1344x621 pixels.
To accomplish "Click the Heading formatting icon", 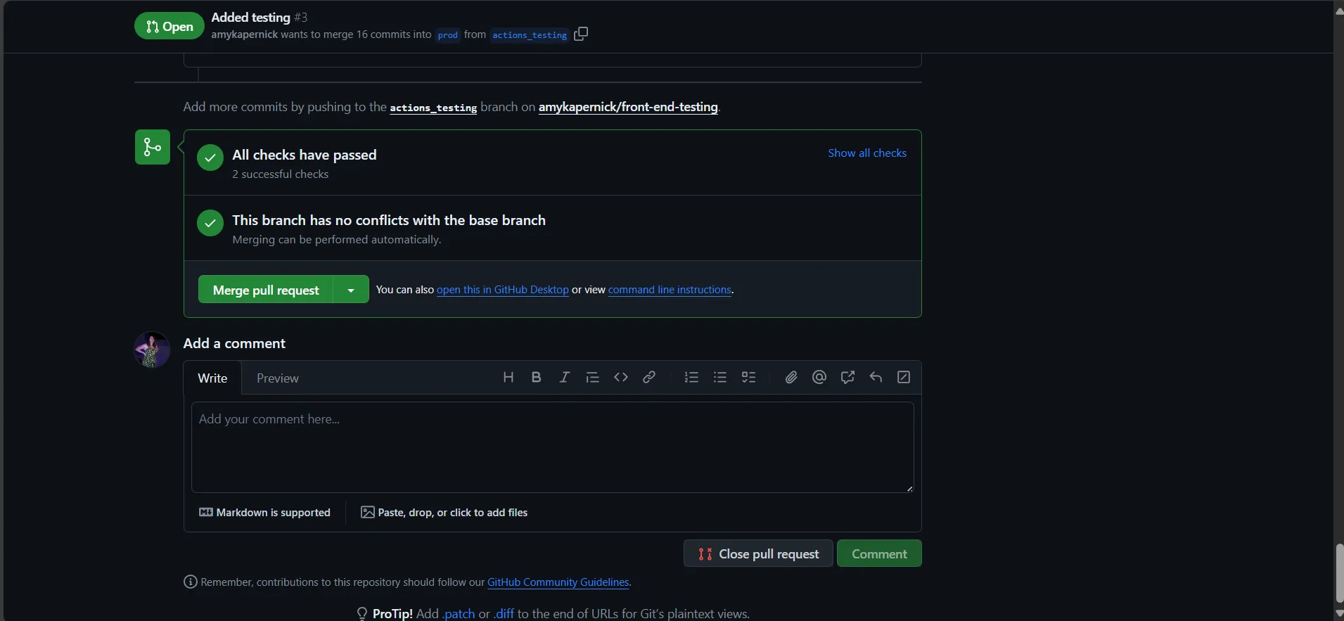I will [508, 378].
